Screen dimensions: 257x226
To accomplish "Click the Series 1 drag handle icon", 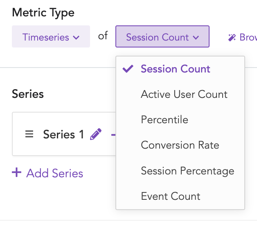I will (x=29, y=134).
